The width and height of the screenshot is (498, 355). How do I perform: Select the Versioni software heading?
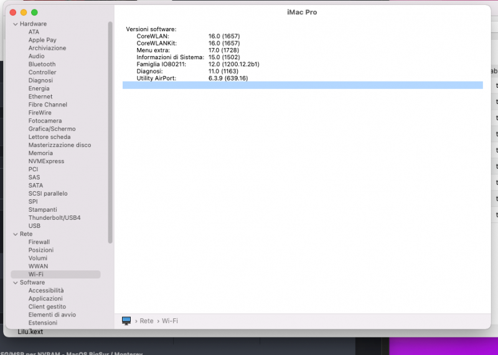[151, 29]
